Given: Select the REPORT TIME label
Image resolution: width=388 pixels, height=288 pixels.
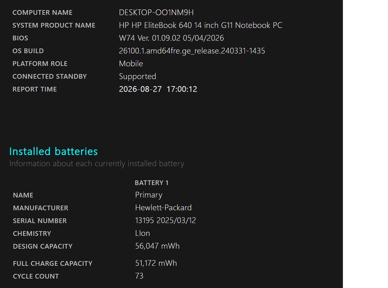Looking at the screenshot, I should pos(34,89).
